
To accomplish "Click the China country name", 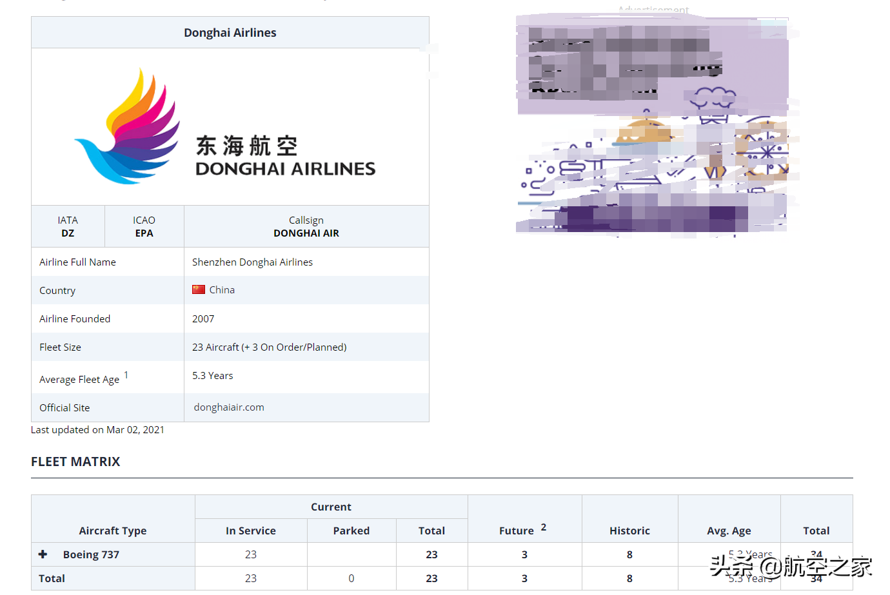I will (222, 290).
